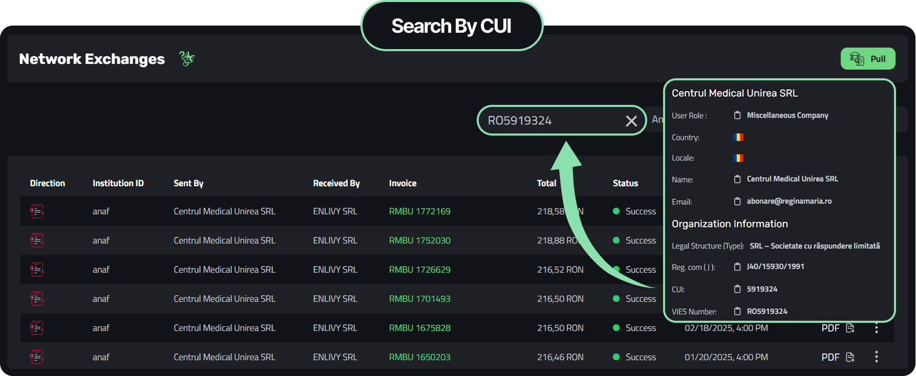Open invoice RMBU 1752030

pos(419,240)
